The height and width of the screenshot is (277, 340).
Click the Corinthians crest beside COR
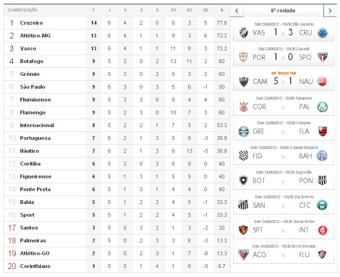click(x=244, y=107)
